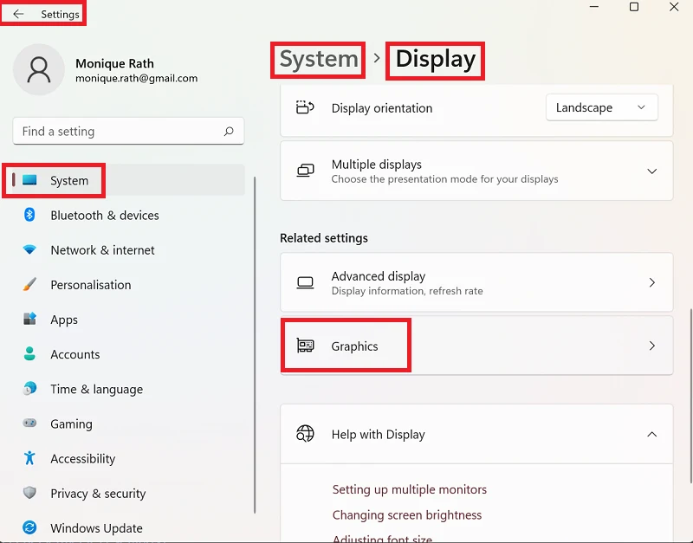Open the Accounts settings page
Screen dimensions: 693x543
(x=74, y=354)
